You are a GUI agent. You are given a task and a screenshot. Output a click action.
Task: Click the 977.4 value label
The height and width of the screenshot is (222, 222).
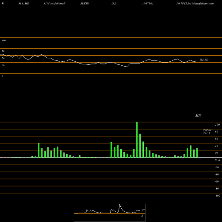206,133
